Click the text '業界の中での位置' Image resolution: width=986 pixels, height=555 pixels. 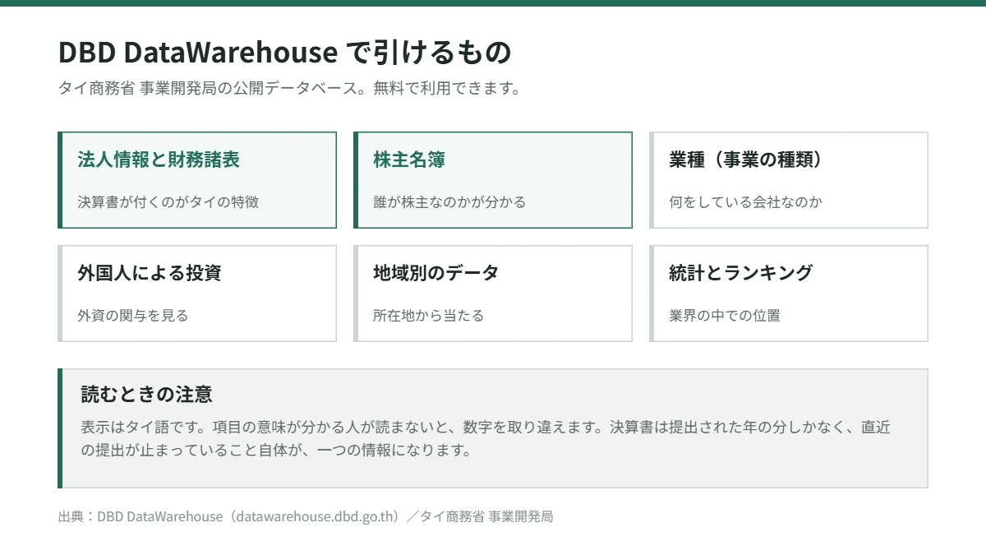pyautogui.click(x=725, y=315)
